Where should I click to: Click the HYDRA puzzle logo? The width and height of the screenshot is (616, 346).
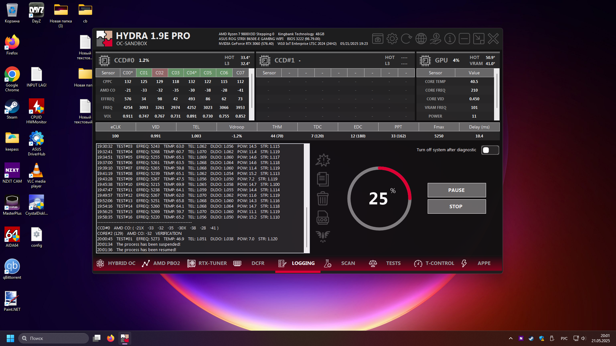(x=104, y=39)
